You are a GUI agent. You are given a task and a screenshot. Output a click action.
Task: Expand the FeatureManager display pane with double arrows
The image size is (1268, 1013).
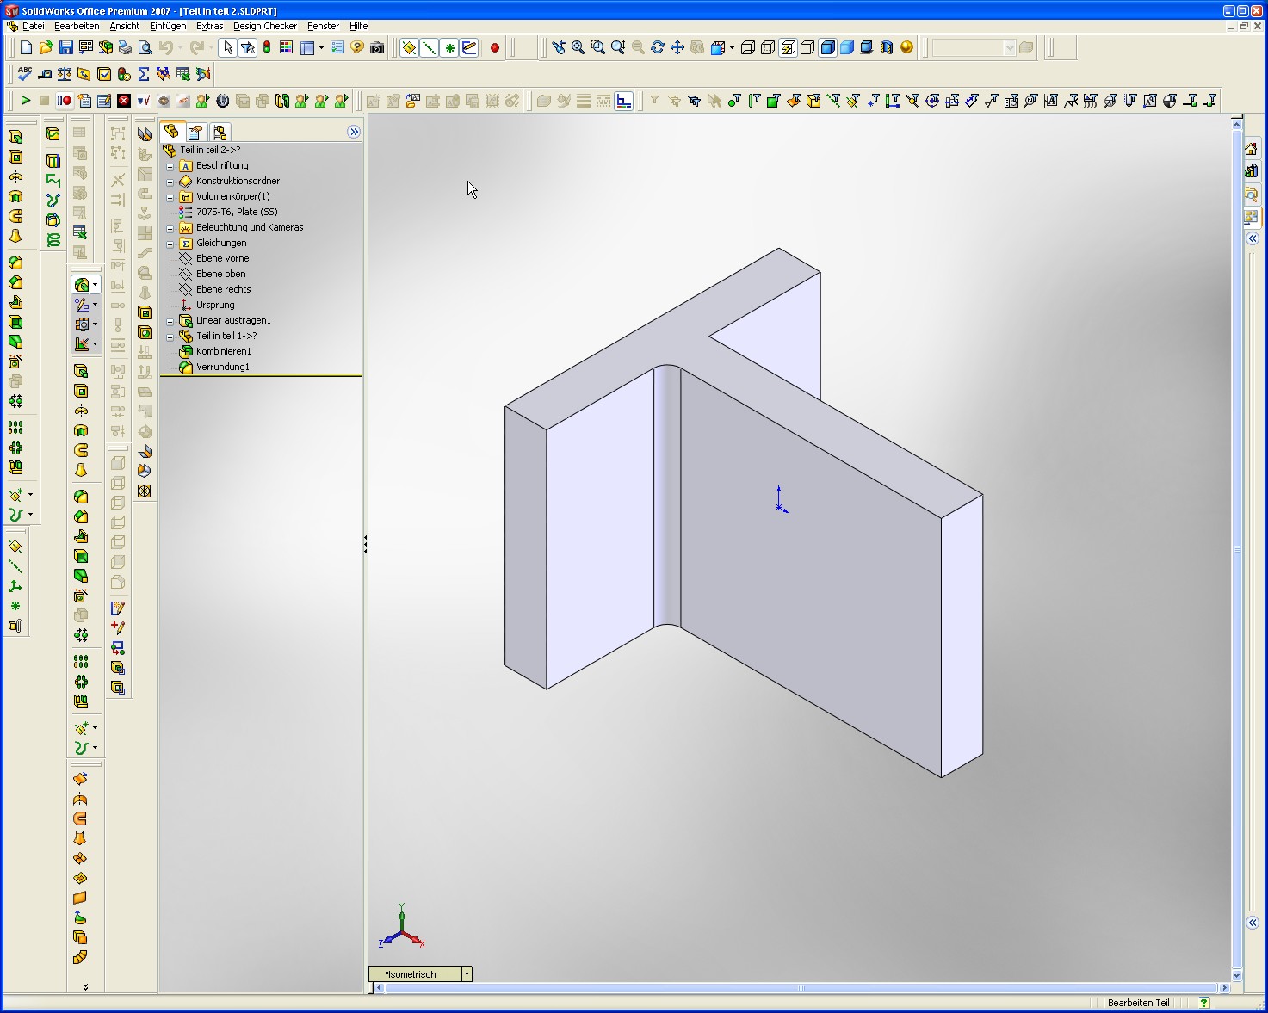[354, 132]
